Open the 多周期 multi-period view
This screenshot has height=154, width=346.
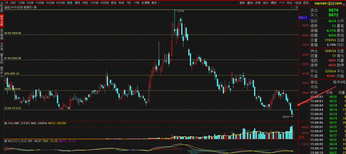pyautogui.click(x=146, y=3)
